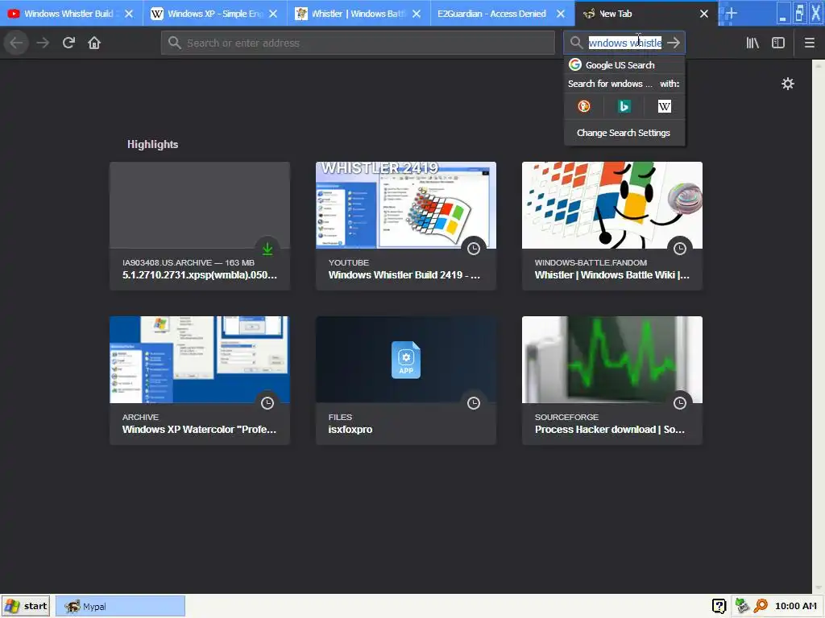This screenshot has width=825, height=618.
Task: Open the Library icon in the toolbar
Action: pyautogui.click(x=752, y=43)
